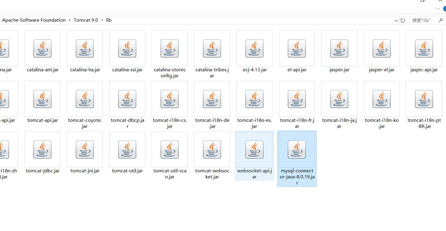Select the tomcat-jni.jar file icon
The width and height of the screenshot is (446, 231).
click(85, 149)
